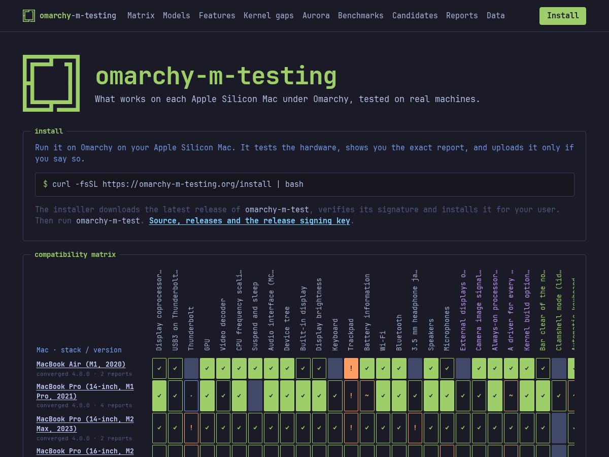609x457 pixels.
Task: Click the 'compatibility matrix' section label
Action: point(75,254)
